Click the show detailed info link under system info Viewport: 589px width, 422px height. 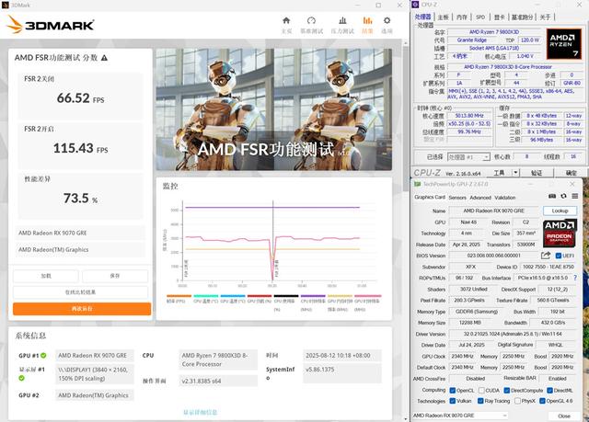[201, 412]
